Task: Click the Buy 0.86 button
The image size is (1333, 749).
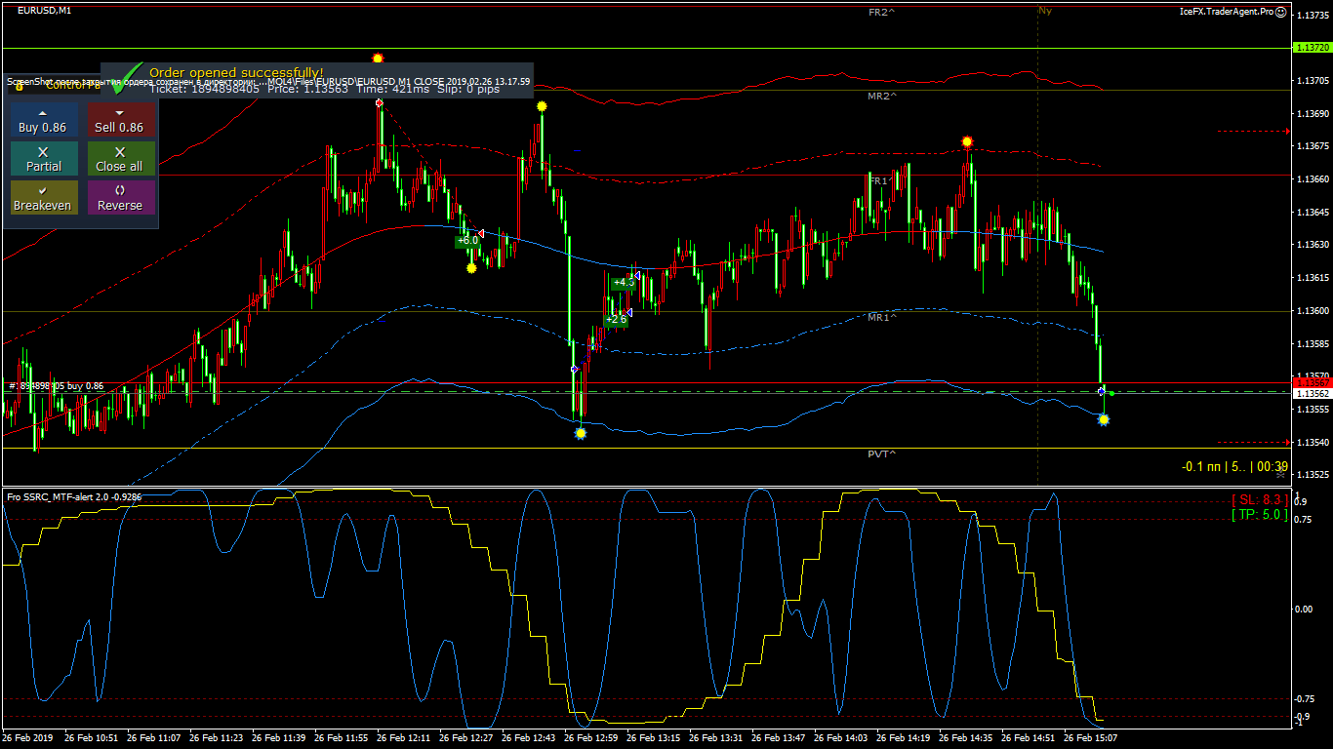Action: click(44, 121)
